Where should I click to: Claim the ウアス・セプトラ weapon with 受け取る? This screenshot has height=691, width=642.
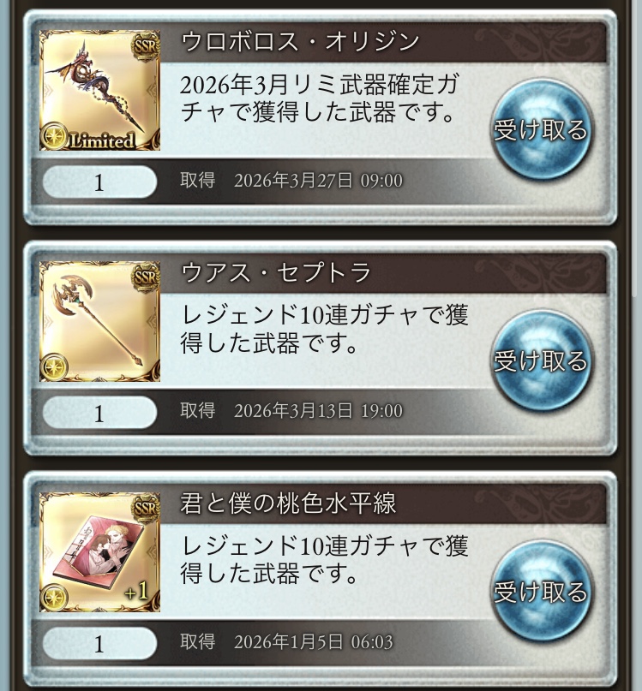pyautogui.click(x=541, y=360)
